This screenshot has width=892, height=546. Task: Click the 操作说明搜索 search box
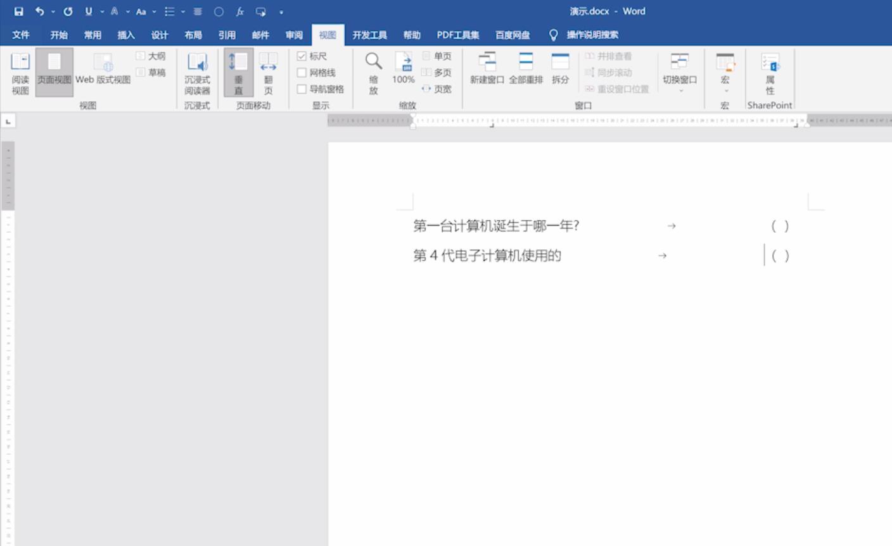click(592, 35)
